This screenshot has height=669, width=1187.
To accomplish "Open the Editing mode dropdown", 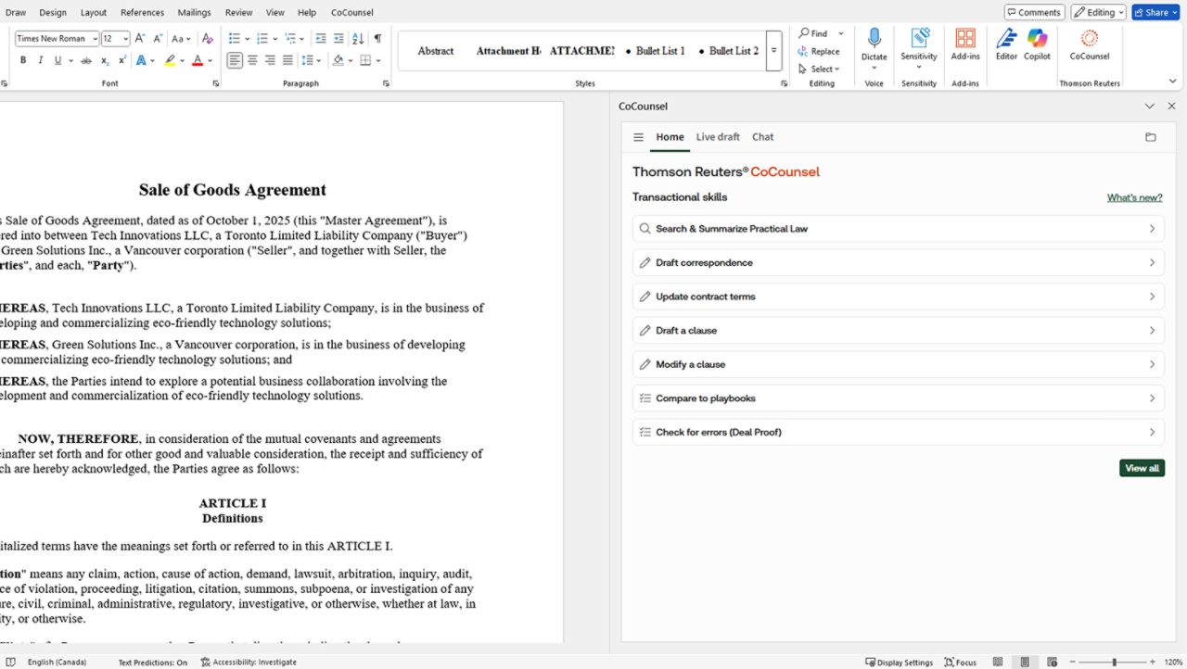I will coord(1099,12).
